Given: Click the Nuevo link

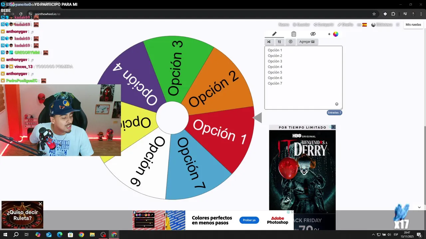Looking at the screenshot, I should click(284, 25).
